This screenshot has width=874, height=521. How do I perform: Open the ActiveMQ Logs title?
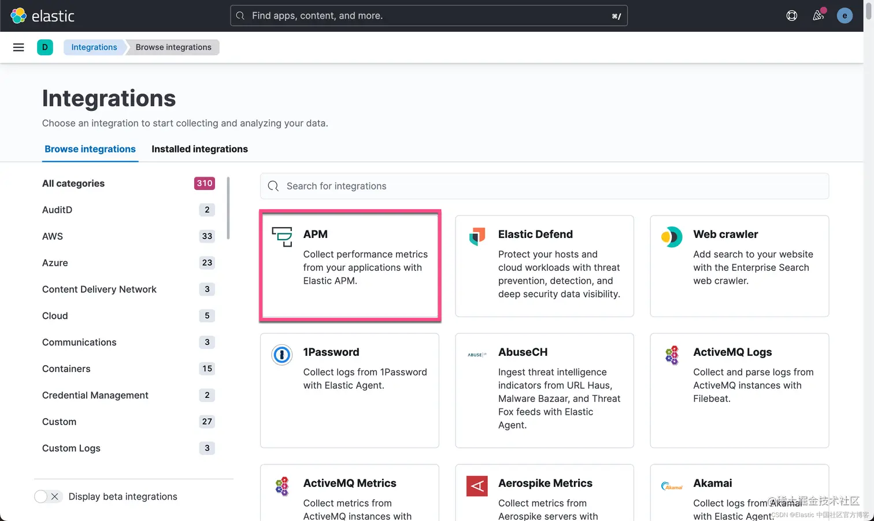coord(732,352)
